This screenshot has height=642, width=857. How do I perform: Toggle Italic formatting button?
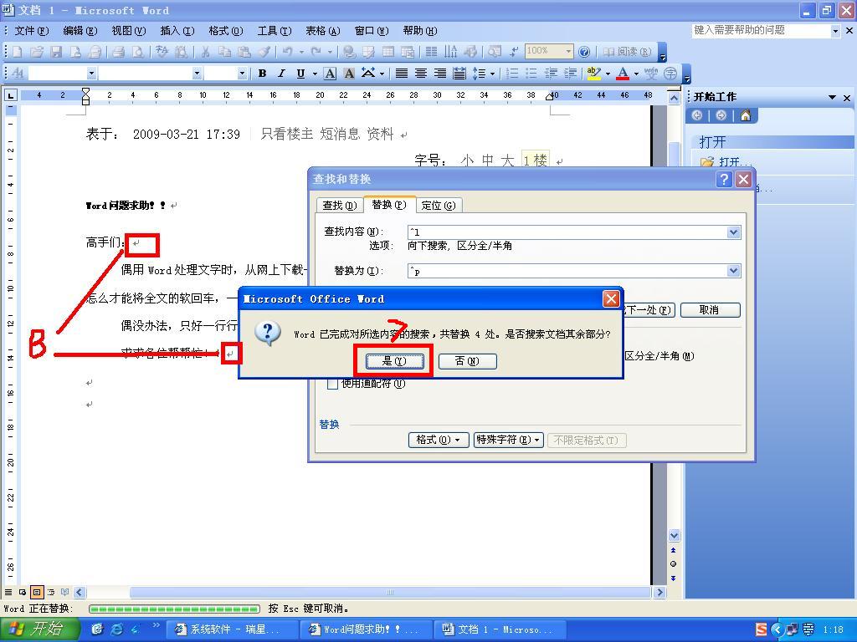pyautogui.click(x=281, y=74)
